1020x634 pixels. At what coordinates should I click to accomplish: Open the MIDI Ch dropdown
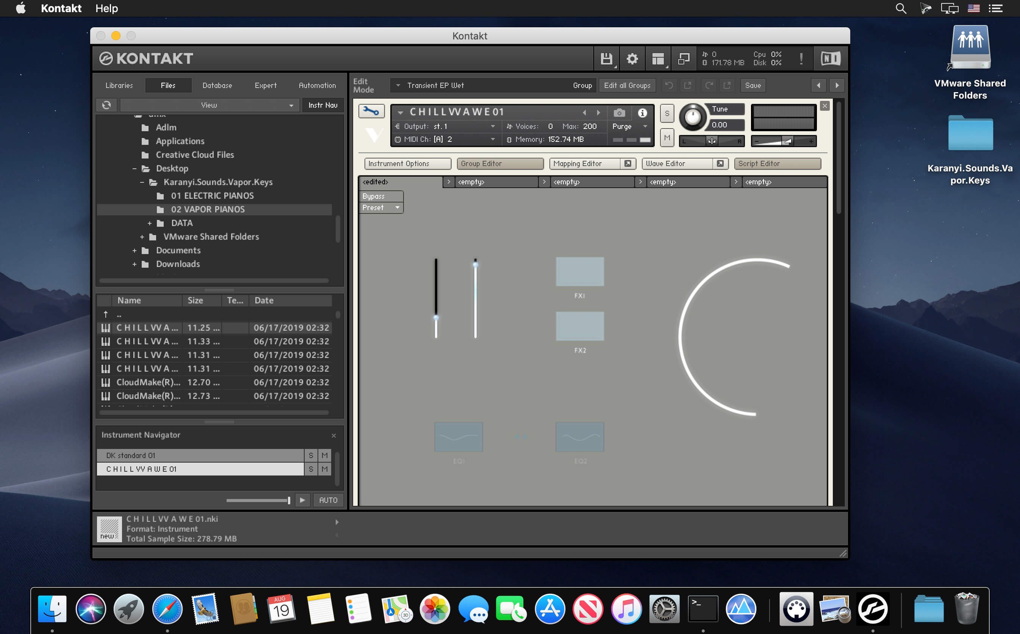pyautogui.click(x=447, y=139)
